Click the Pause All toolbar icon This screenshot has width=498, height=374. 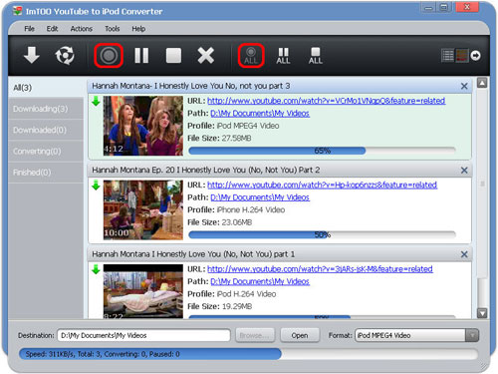[283, 56]
